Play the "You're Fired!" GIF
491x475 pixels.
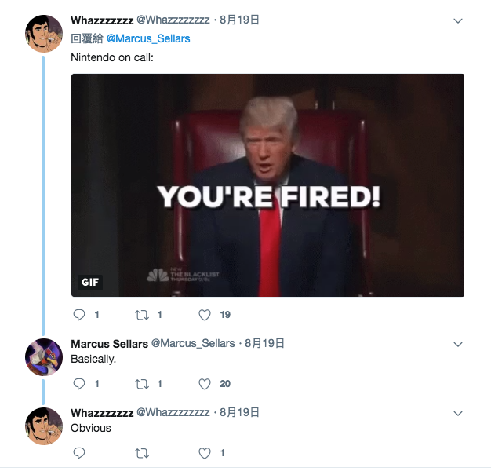click(x=267, y=185)
